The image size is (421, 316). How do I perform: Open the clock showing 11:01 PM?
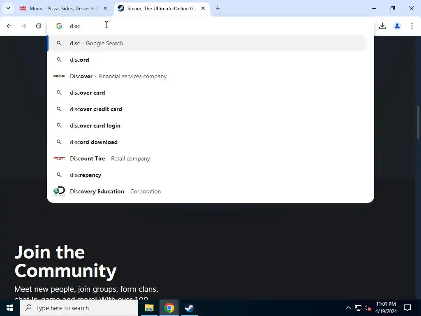(386, 308)
